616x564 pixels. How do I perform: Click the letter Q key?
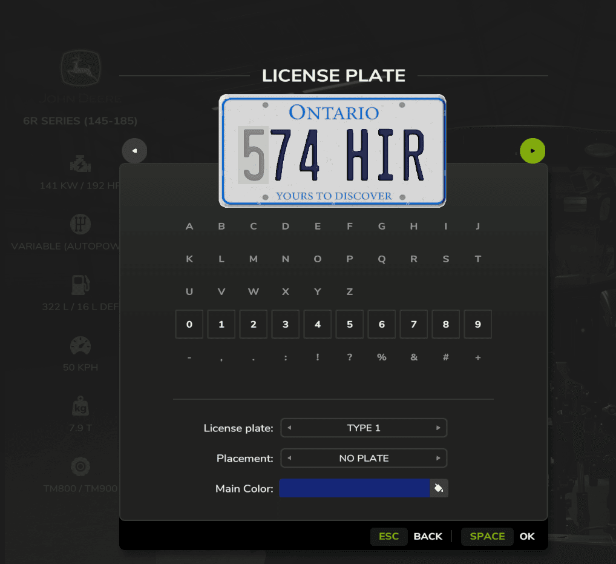[x=381, y=259]
